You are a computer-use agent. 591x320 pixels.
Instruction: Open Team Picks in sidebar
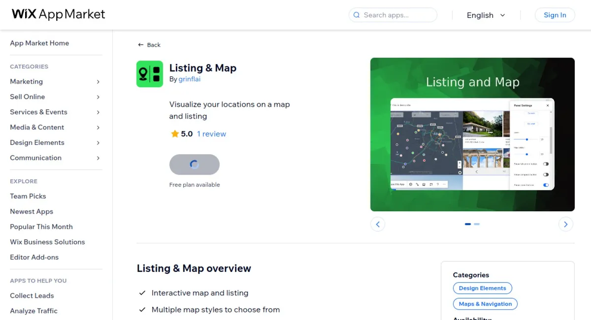[28, 196]
